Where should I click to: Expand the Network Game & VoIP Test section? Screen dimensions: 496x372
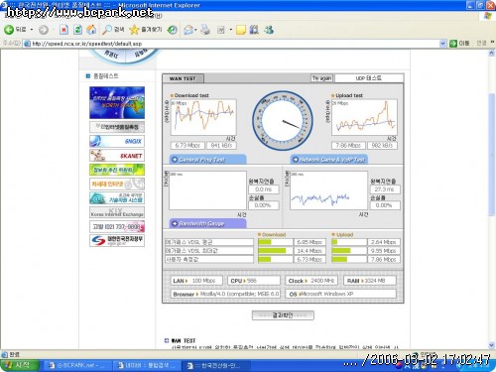pos(329,160)
